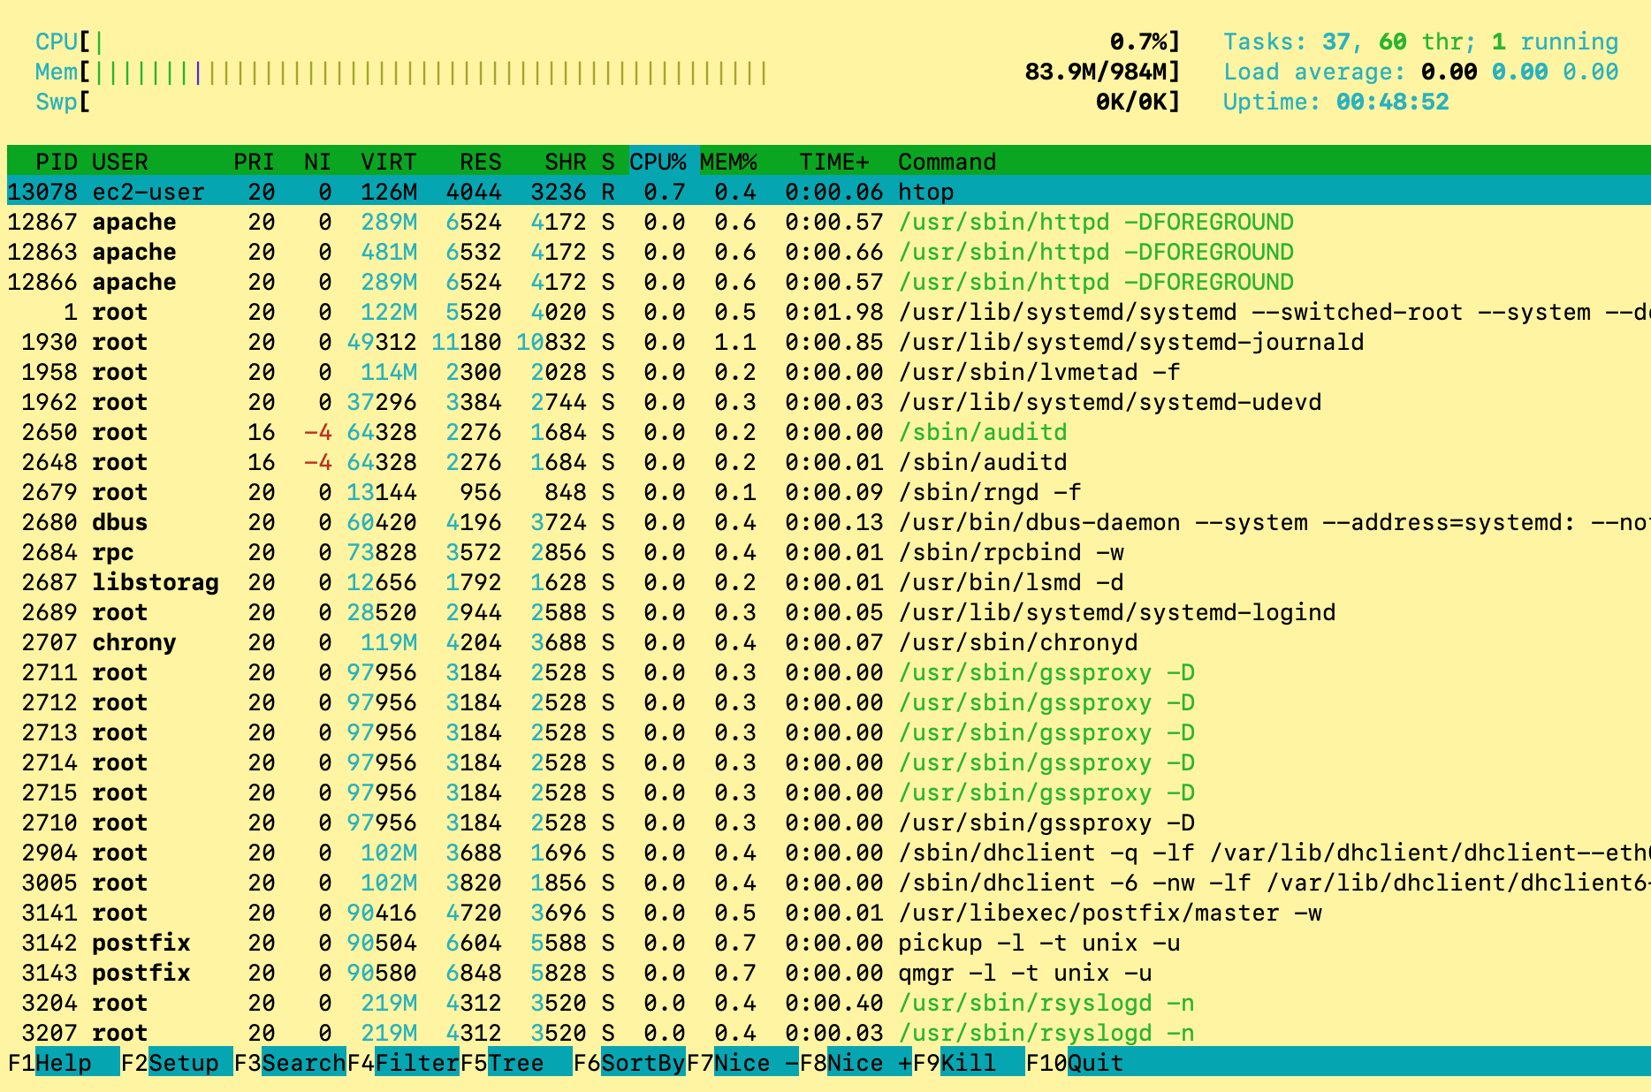Select rsyslogd row PID 3204
1651x1092 pixels.
coord(829,1003)
